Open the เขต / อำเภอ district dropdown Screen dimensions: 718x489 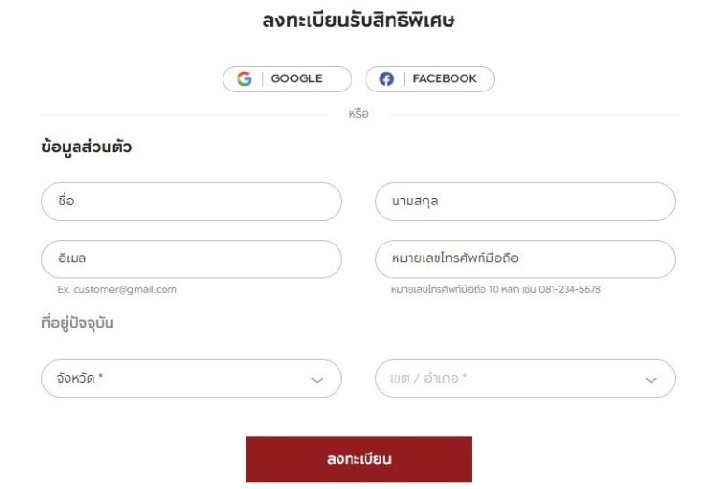525,378
